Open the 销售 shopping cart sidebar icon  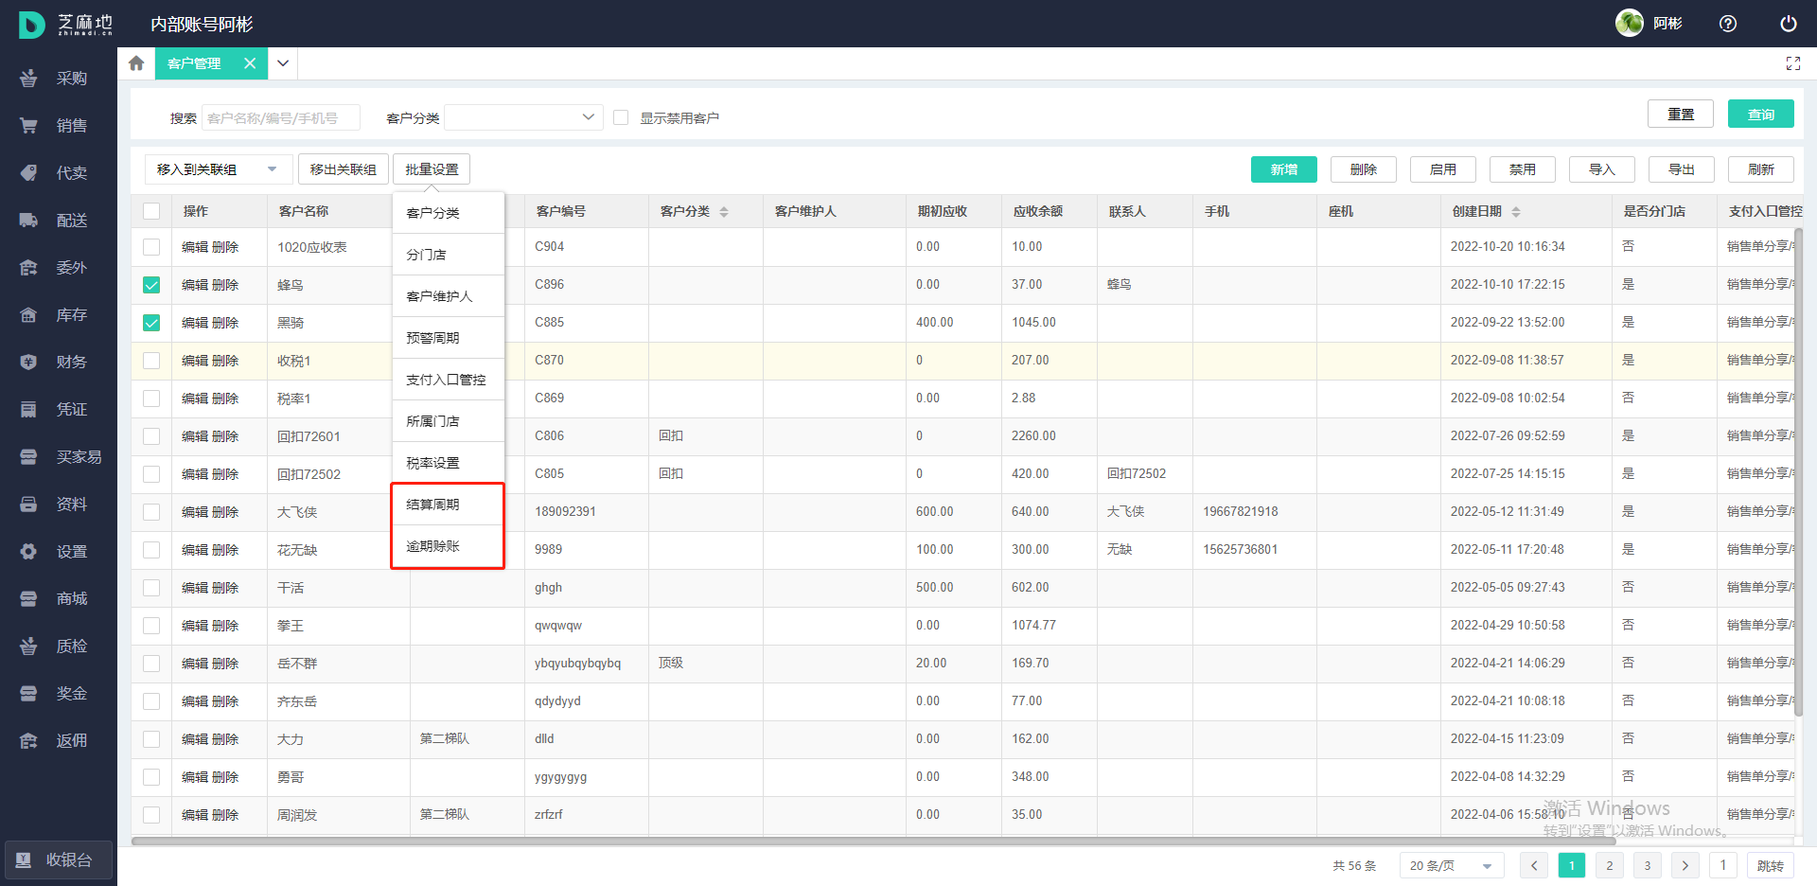tap(28, 126)
